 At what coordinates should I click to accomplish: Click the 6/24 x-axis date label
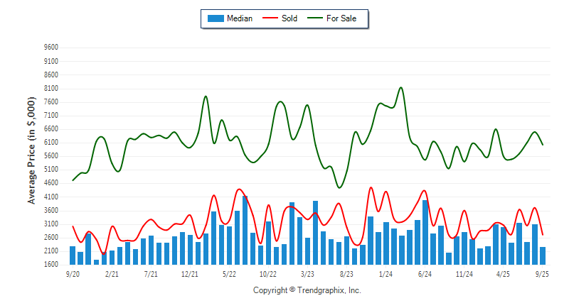(425, 273)
